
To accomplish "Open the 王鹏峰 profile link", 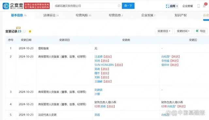I will pos(99,81).
